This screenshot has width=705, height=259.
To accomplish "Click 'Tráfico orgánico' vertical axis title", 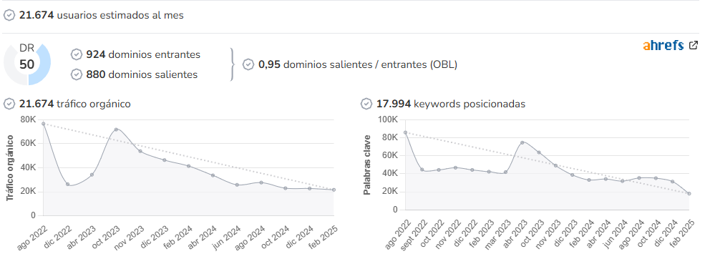I will click(x=9, y=167).
